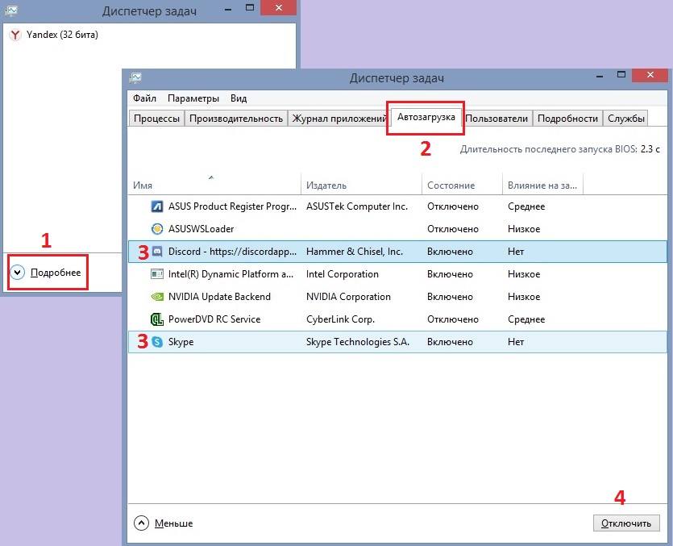The height and width of the screenshot is (546, 673).
Task: Collapse view with the Меньше button
Action: tap(164, 523)
